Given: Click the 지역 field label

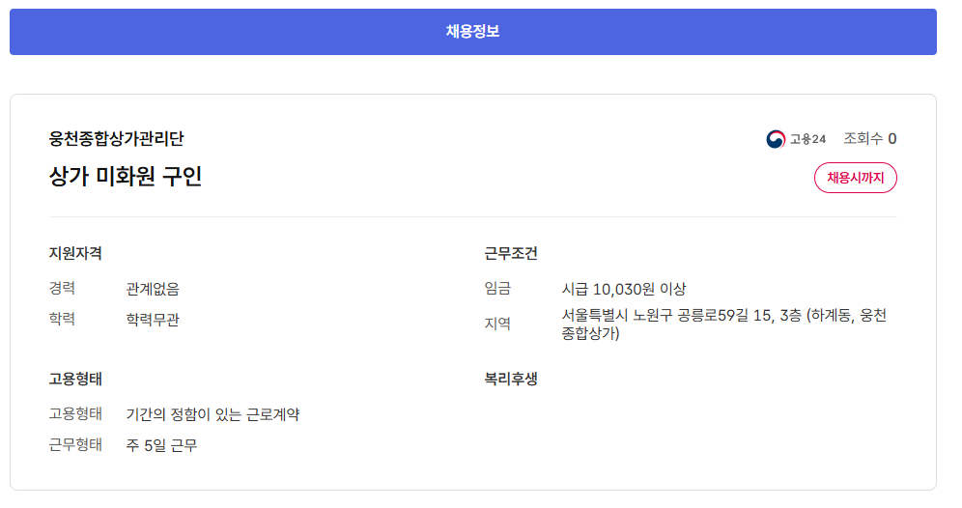Looking at the screenshot, I should coord(497,324).
